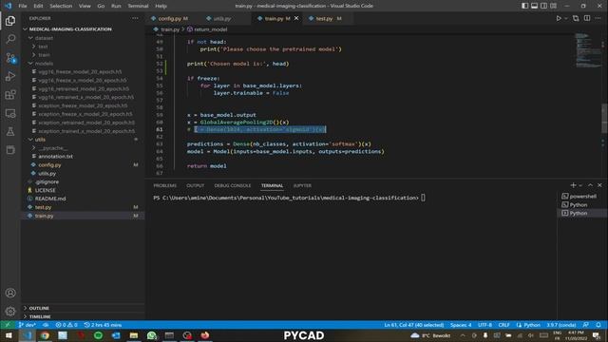Open annotation.txt in the explorer

55,157
